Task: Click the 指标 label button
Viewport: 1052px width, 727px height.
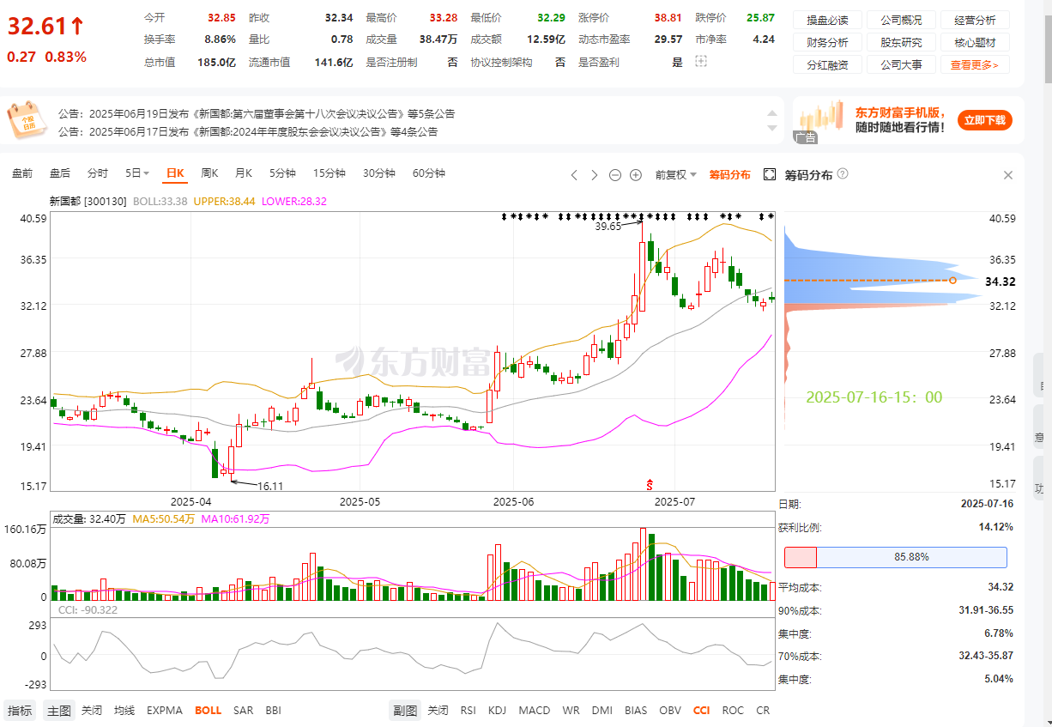Action: [21, 711]
